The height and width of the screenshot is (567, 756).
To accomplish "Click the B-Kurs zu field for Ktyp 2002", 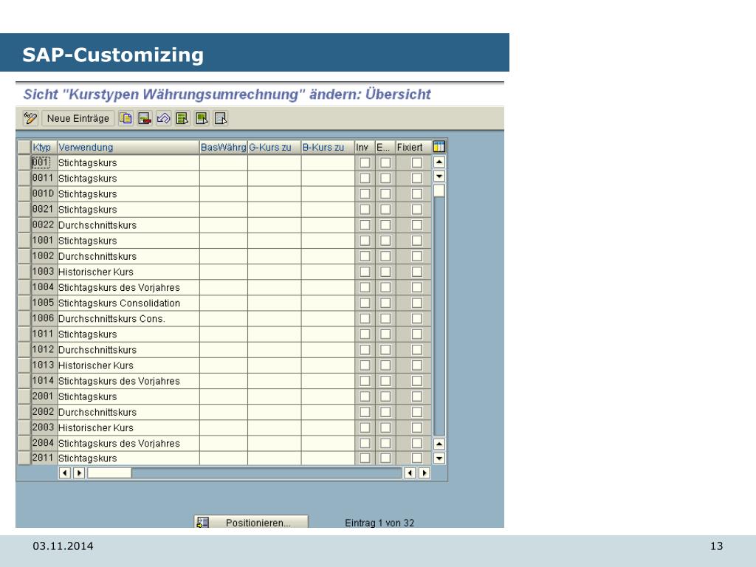I will coord(328,412).
